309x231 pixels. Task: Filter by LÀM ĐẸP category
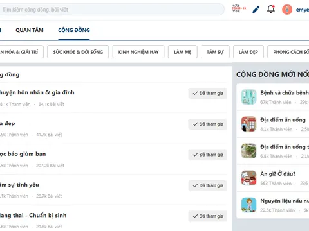coord(248,52)
